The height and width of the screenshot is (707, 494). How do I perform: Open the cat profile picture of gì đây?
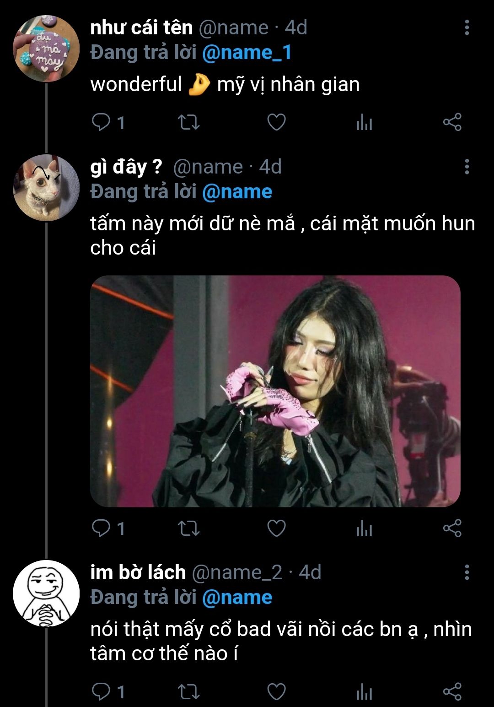point(46,188)
